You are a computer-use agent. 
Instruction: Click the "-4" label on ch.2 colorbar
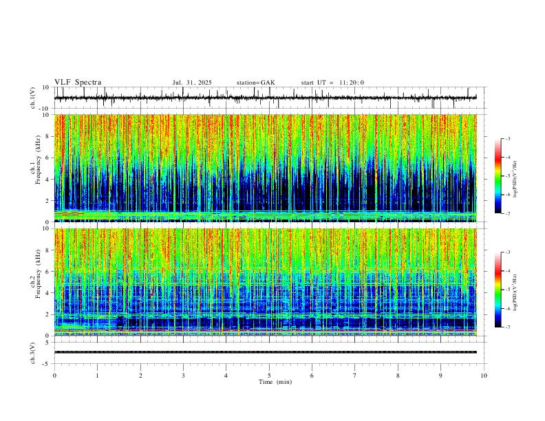pyautogui.click(x=507, y=271)
